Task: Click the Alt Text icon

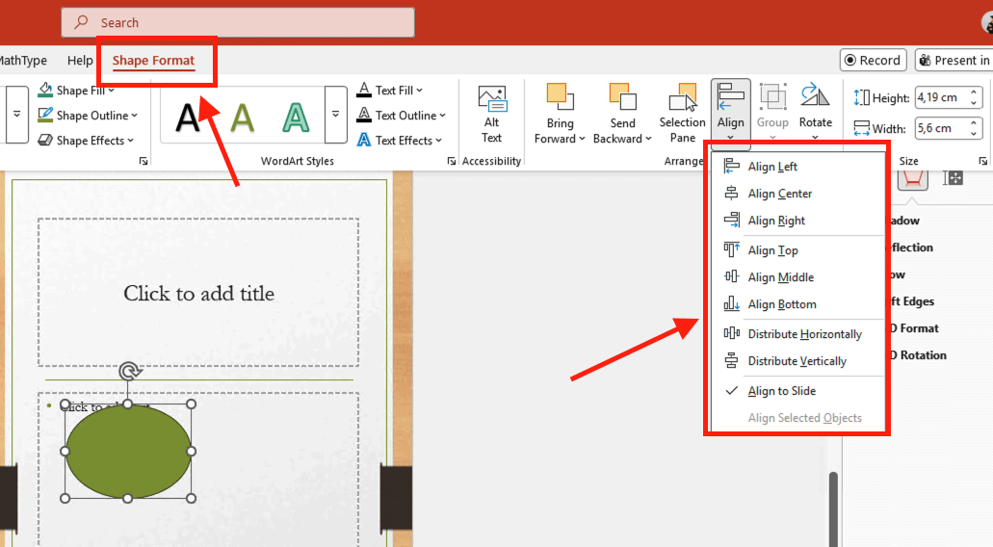Action: [x=491, y=114]
